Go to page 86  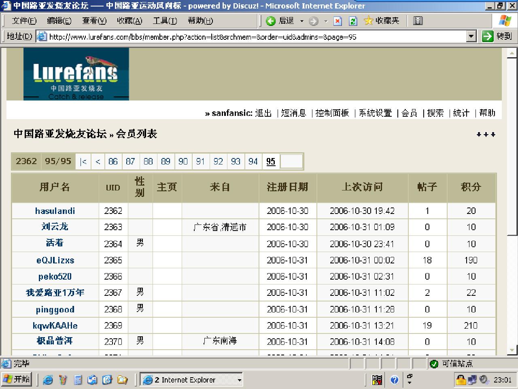(x=113, y=161)
